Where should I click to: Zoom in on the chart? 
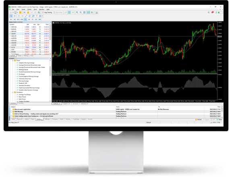point(77,13)
